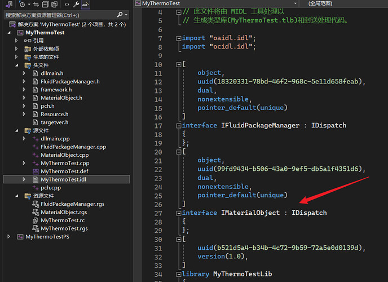Image resolution: width=388 pixels, height=282 pixels.
Task: Click the pending changes filter clock icon
Action: coord(22,4)
